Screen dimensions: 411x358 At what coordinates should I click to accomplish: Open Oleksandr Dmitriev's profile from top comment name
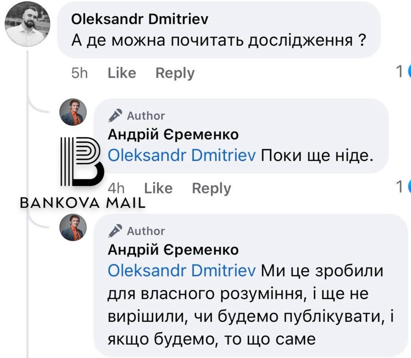tap(139, 19)
